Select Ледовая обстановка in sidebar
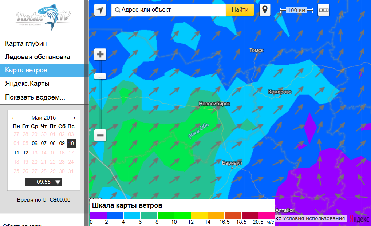This screenshot has width=371, height=226. 38,57
